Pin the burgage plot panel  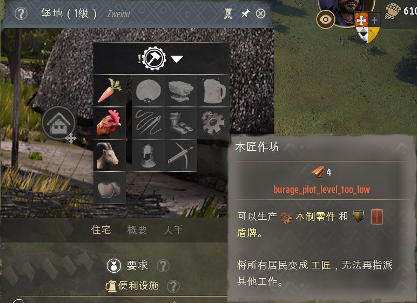[x=245, y=14]
